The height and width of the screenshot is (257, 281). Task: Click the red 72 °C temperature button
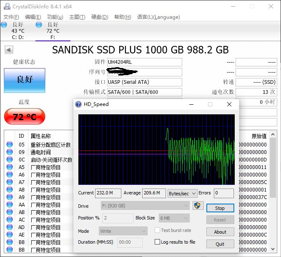[x=25, y=116]
